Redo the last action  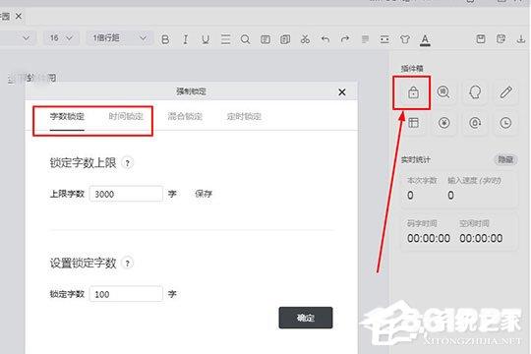pyautogui.click(x=345, y=39)
